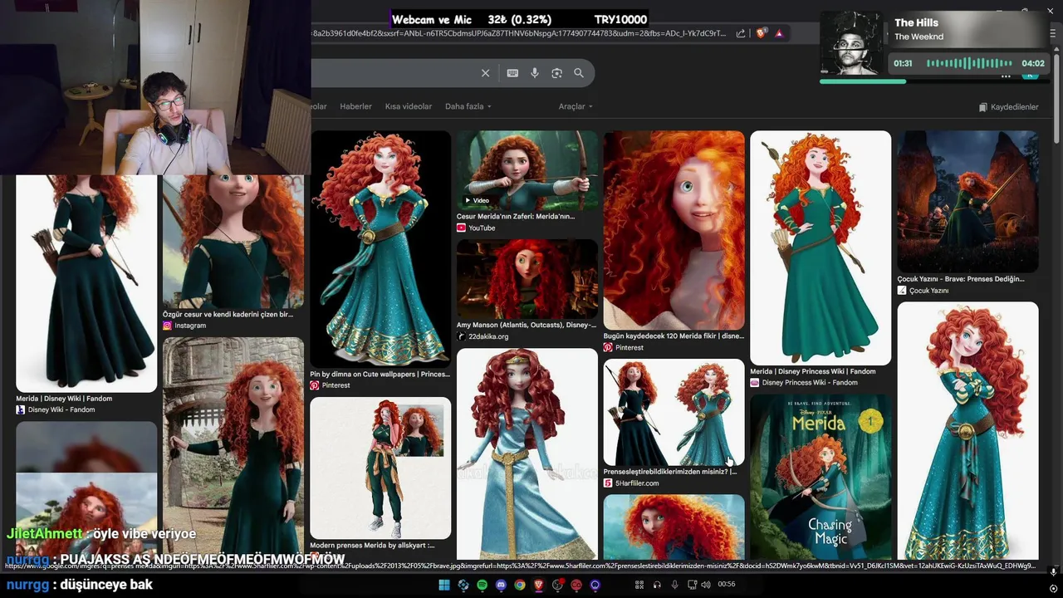The width and height of the screenshot is (1063, 598).
Task: Open Brave browser from the taskbar
Action: click(x=539, y=585)
